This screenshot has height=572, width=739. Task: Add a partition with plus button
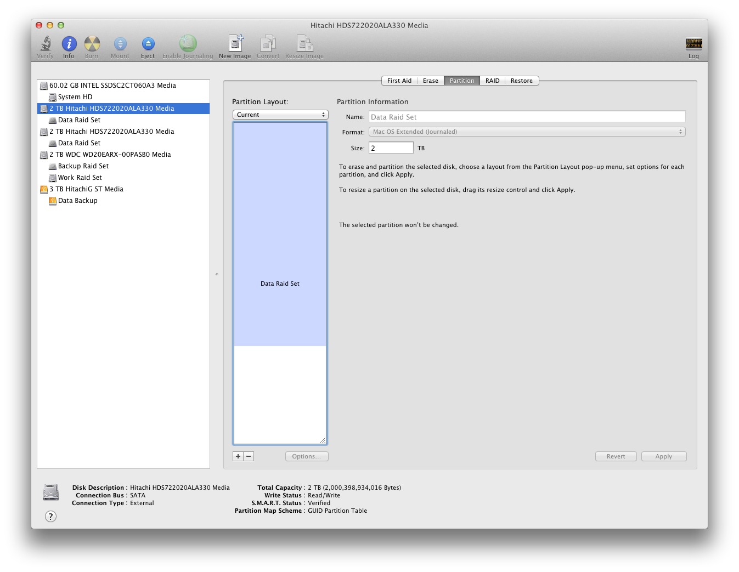pos(238,456)
